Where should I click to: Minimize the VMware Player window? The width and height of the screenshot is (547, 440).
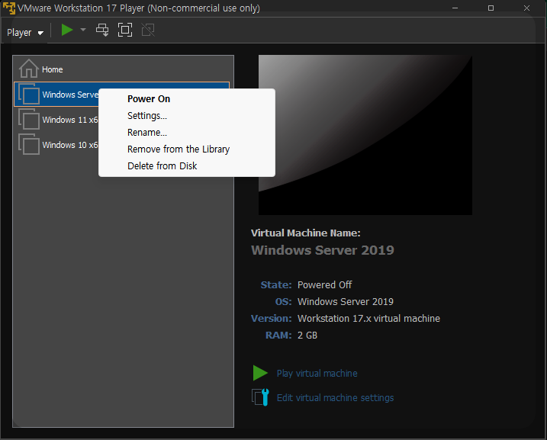click(x=455, y=8)
